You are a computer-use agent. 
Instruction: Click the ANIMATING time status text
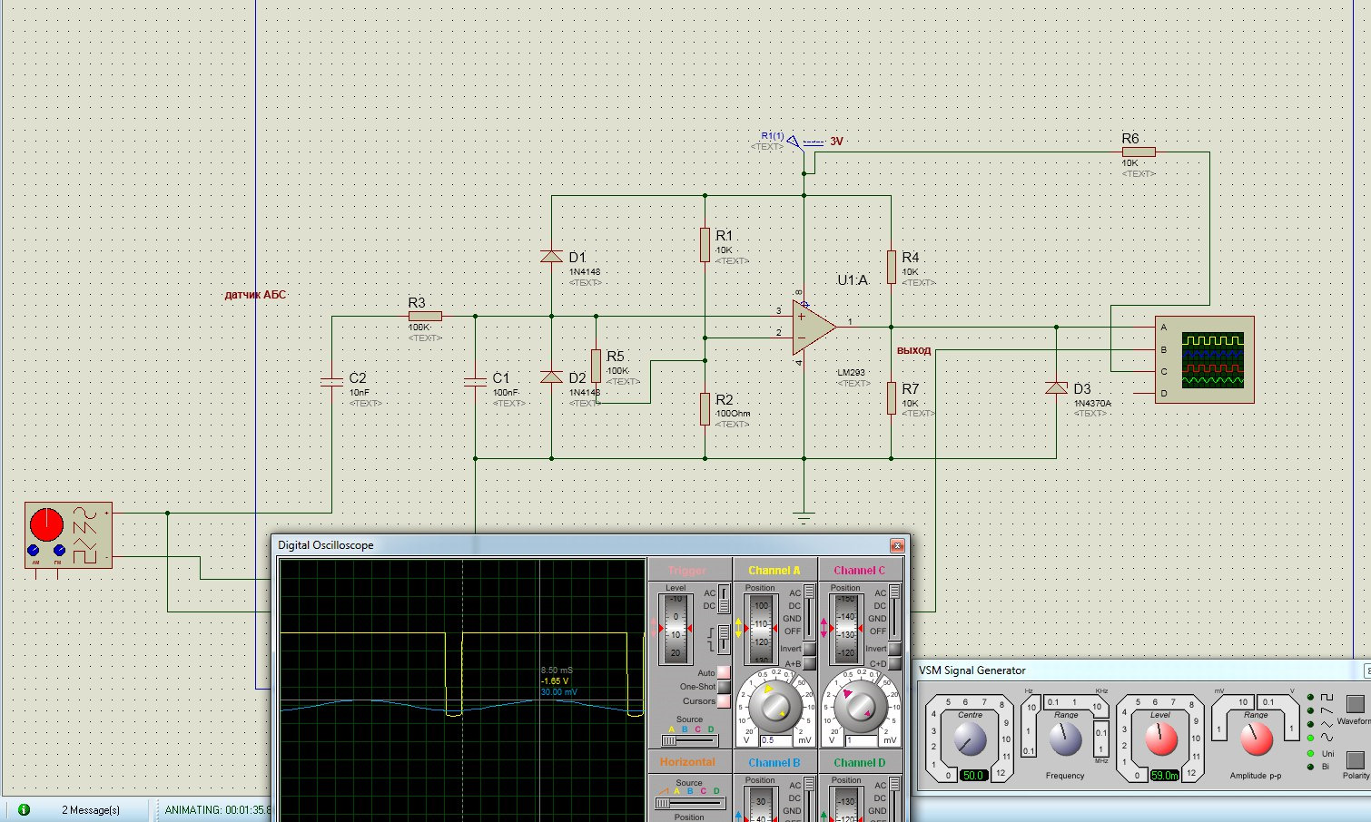(218, 809)
